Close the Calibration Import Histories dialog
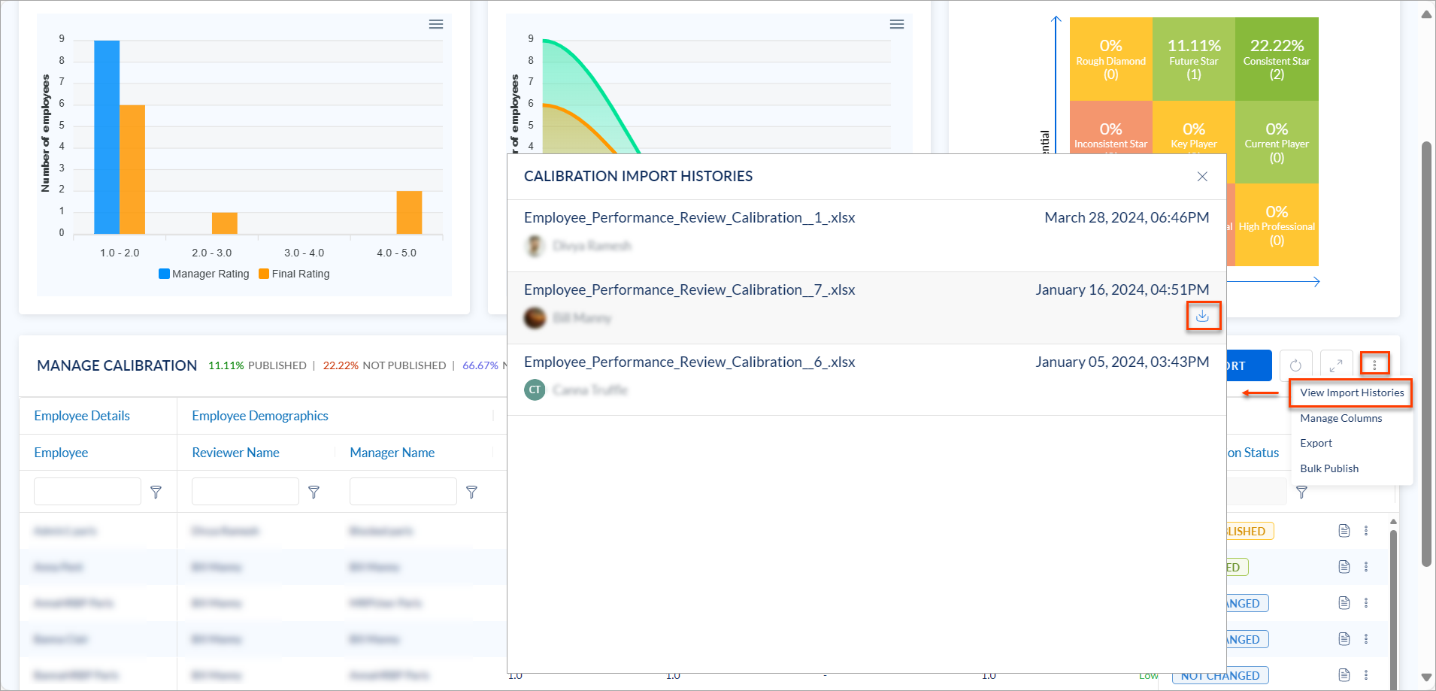The image size is (1436, 691). click(x=1201, y=177)
